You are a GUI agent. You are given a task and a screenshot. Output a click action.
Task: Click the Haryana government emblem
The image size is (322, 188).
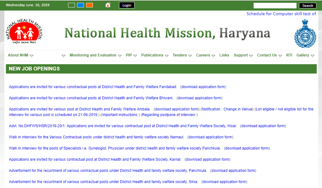point(305,34)
